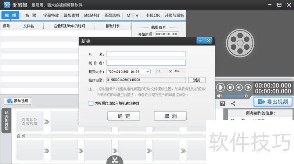Click the 双击此处添加视频 placeholder slot

(x=29, y=121)
